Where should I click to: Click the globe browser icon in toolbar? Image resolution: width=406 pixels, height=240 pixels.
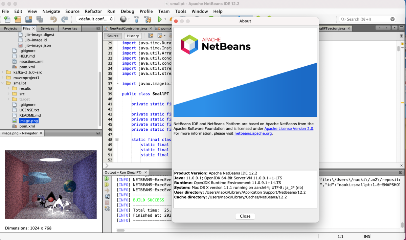tap(123, 19)
